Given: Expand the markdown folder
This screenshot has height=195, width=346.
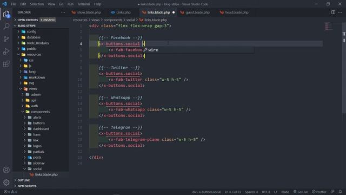Looking at the screenshot, I should pyautogui.click(x=41, y=77).
